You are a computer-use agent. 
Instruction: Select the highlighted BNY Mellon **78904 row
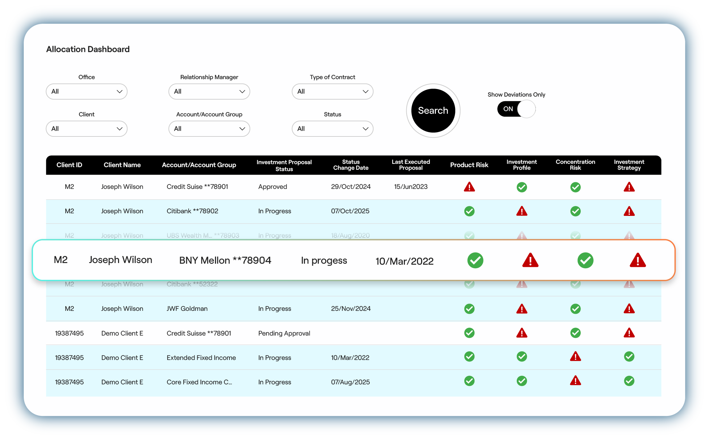[225, 260]
